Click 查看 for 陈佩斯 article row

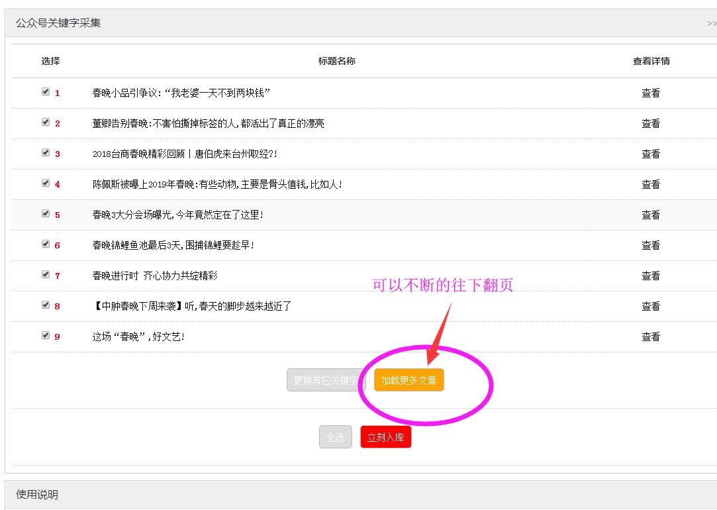pyautogui.click(x=651, y=185)
